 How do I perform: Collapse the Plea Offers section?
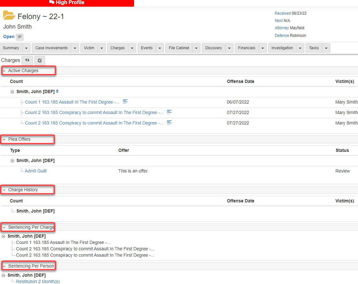(x=4, y=139)
